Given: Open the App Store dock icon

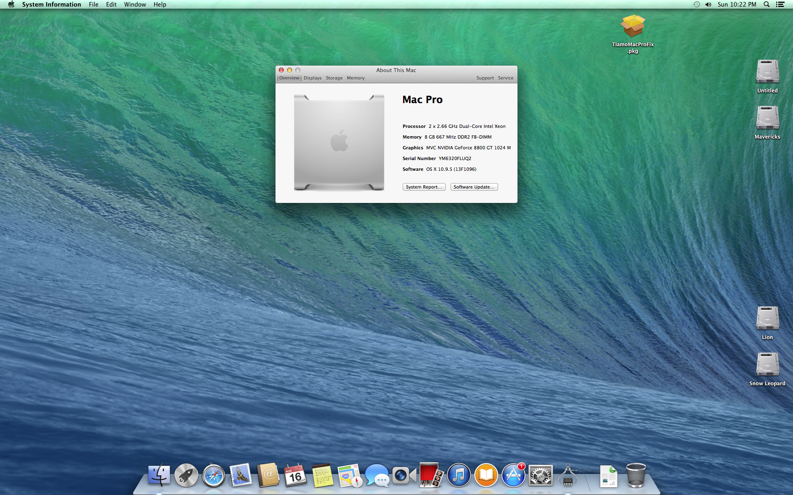Looking at the screenshot, I should pyautogui.click(x=513, y=476).
